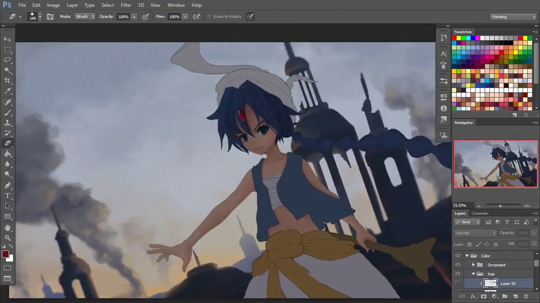The width and height of the screenshot is (540, 303).
Task: Open the Layer menu
Action: point(72,5)
